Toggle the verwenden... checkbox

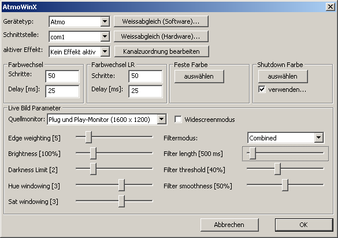pyautogui.click(x=262, y=89)
